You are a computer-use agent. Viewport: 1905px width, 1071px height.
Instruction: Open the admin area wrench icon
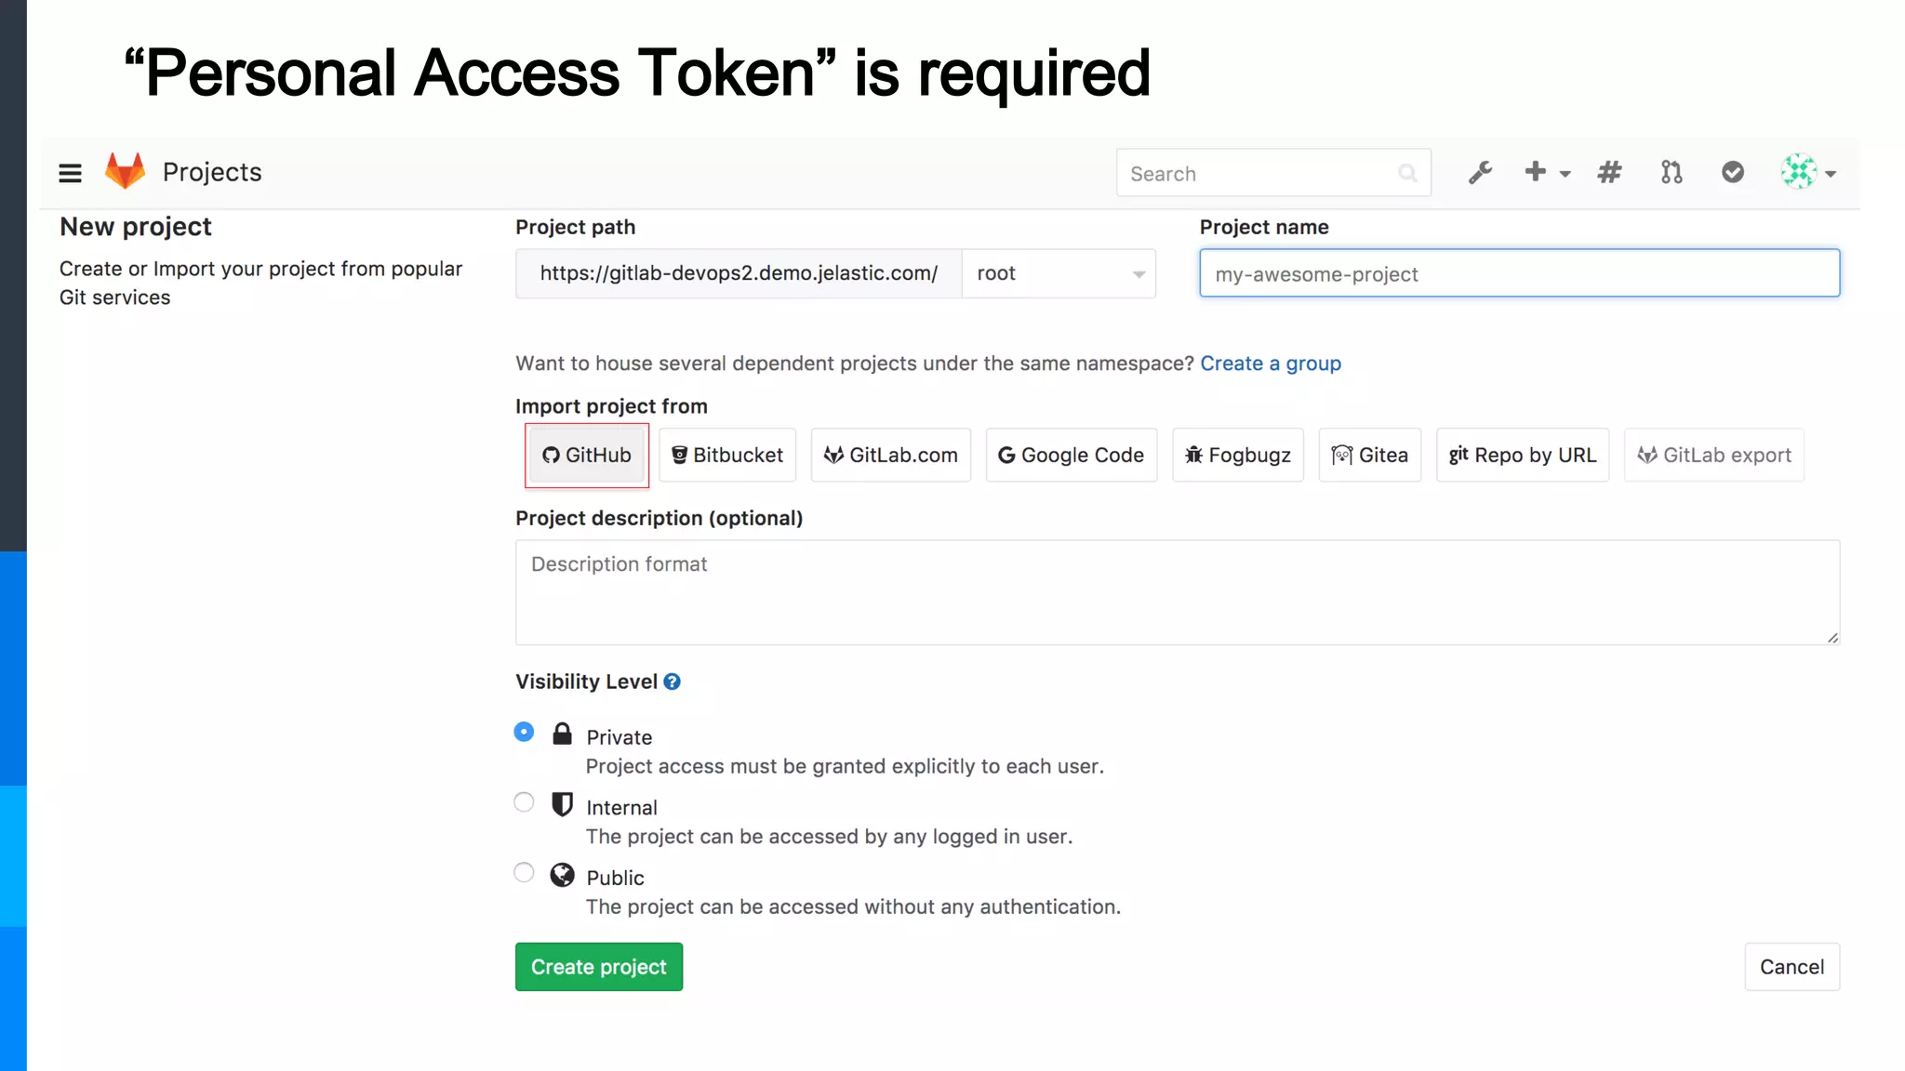[1480, 173]
